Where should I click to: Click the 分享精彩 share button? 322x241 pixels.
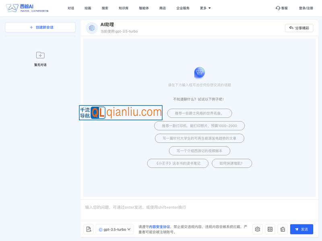299,28
